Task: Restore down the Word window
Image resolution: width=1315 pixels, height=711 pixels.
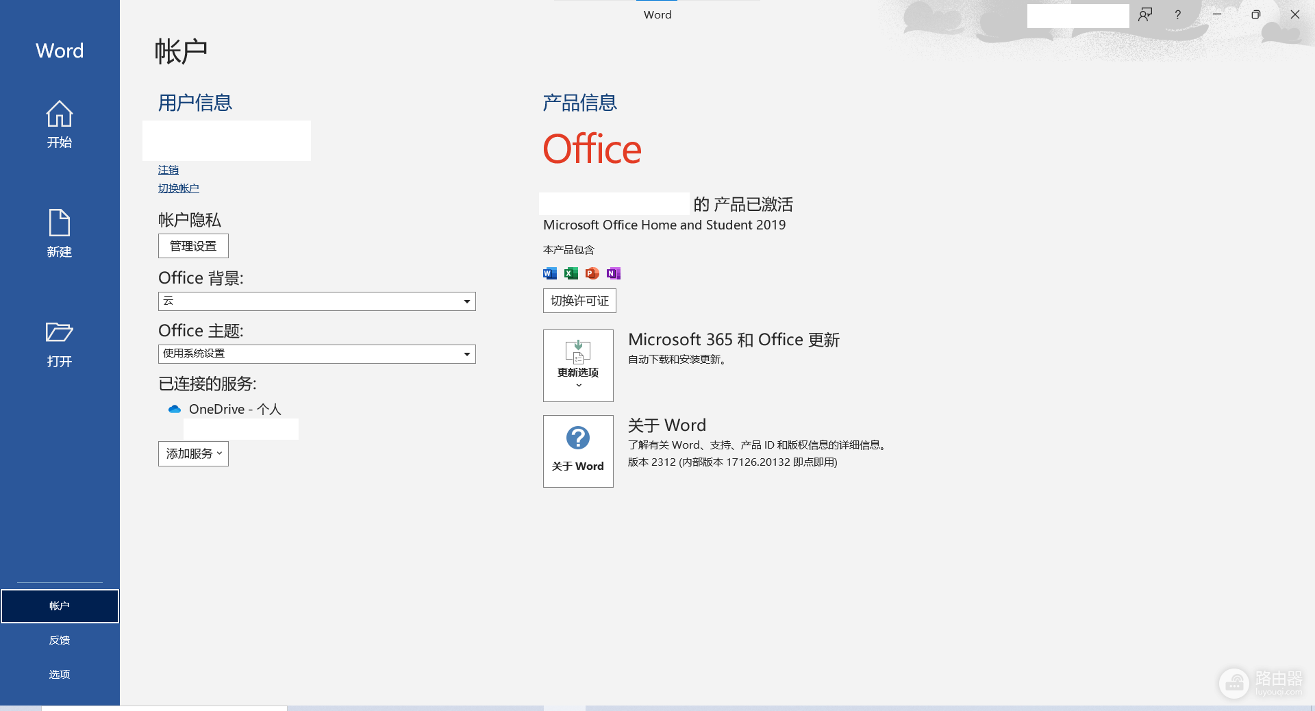Action: click(1256, 14)
